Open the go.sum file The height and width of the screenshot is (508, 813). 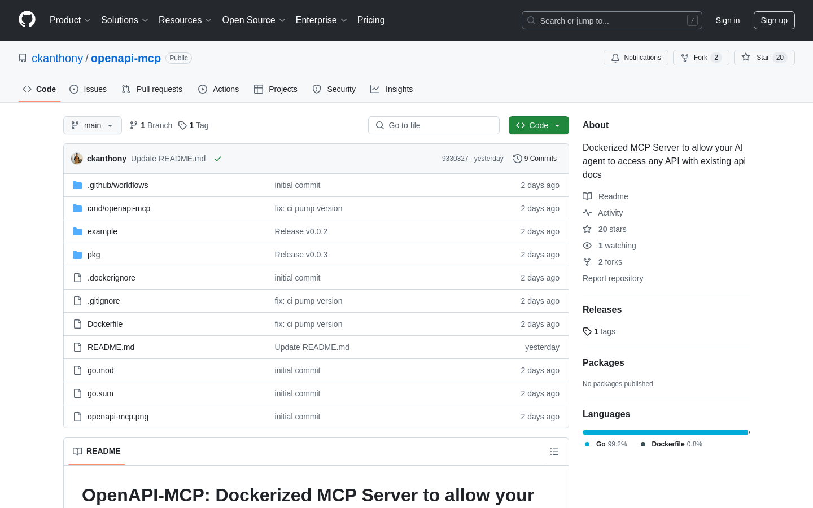click(x=100, y=393)
